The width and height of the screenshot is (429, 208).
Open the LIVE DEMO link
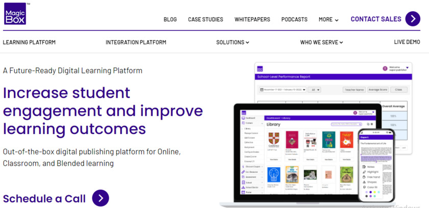[407, 42]
